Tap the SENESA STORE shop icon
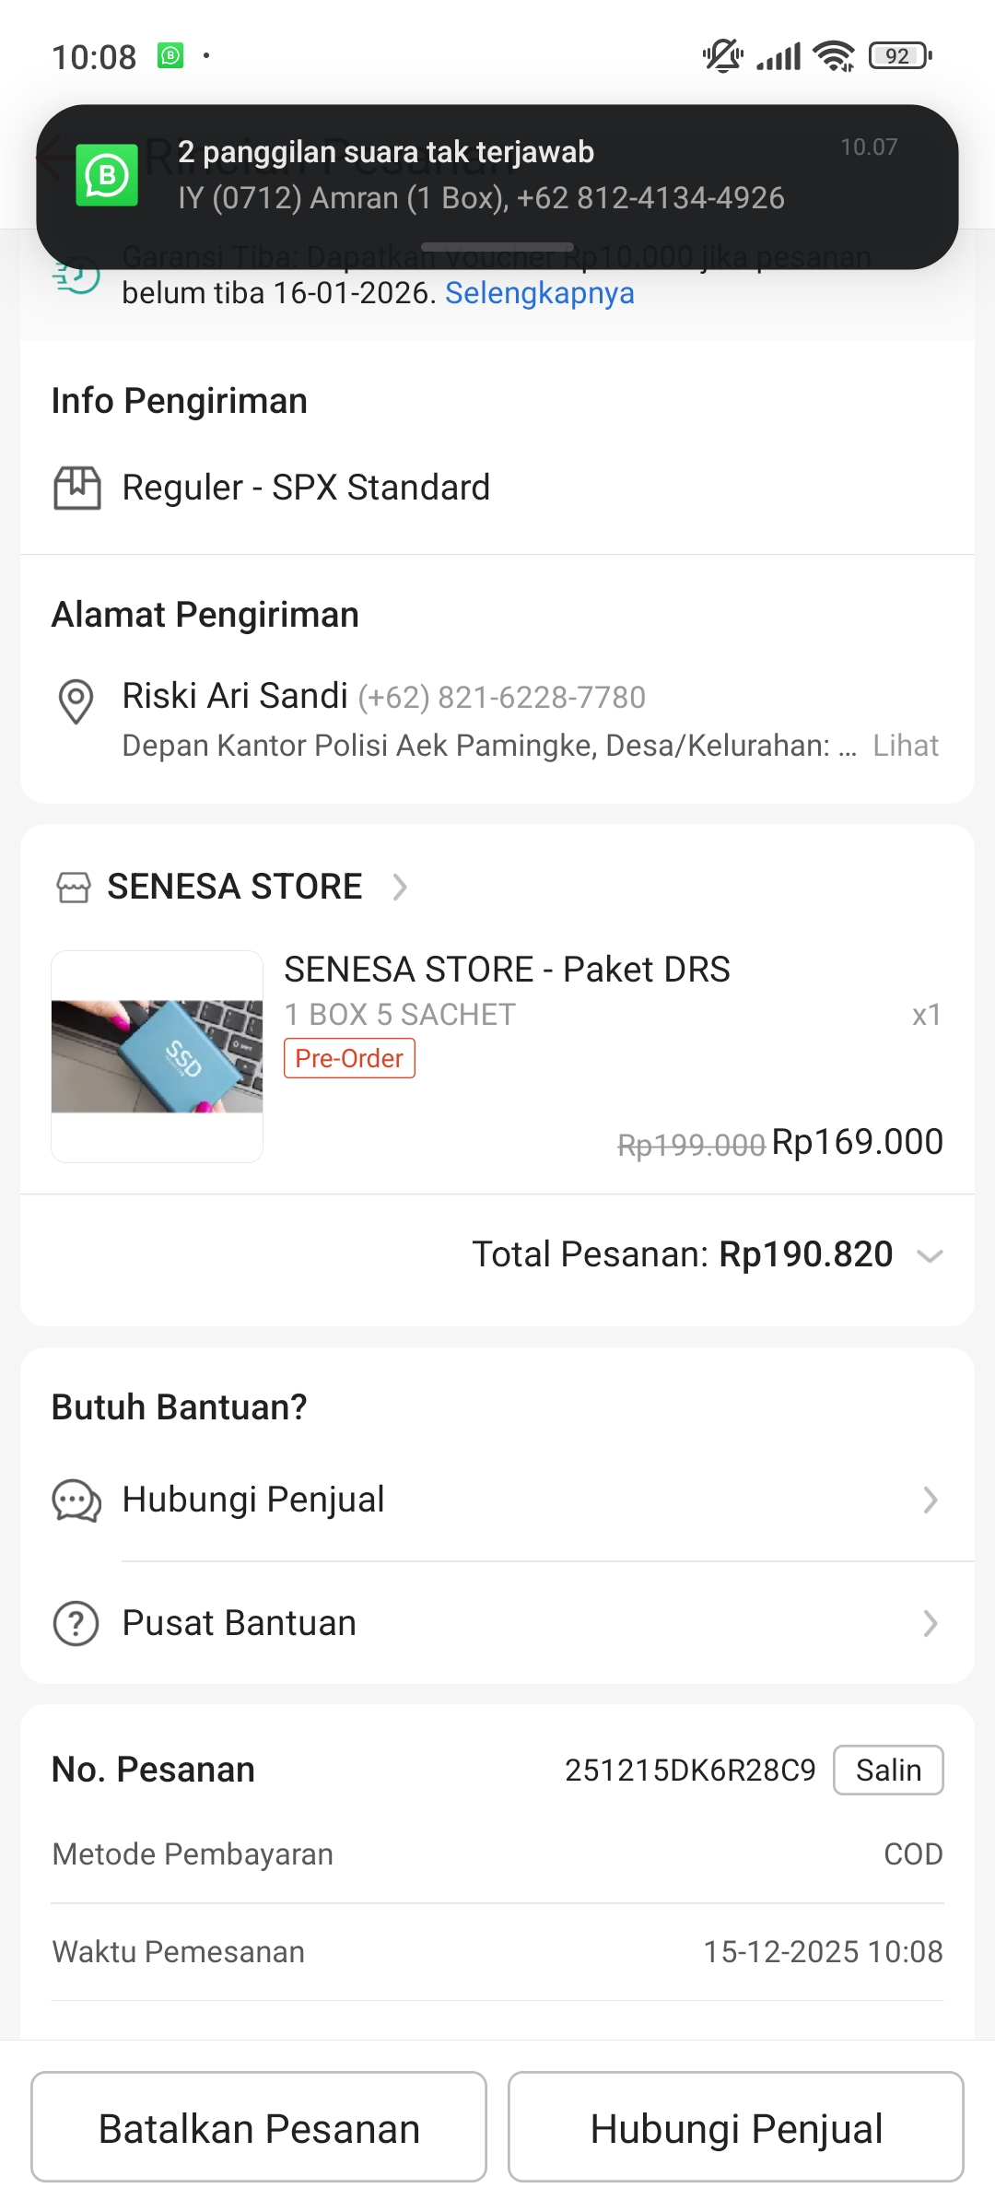995x2212 pixels. tap(74, 887)
